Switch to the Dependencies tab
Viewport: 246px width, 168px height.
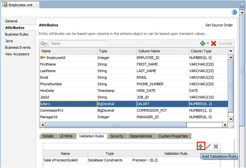pyautogui.click(x=141, y=136)
